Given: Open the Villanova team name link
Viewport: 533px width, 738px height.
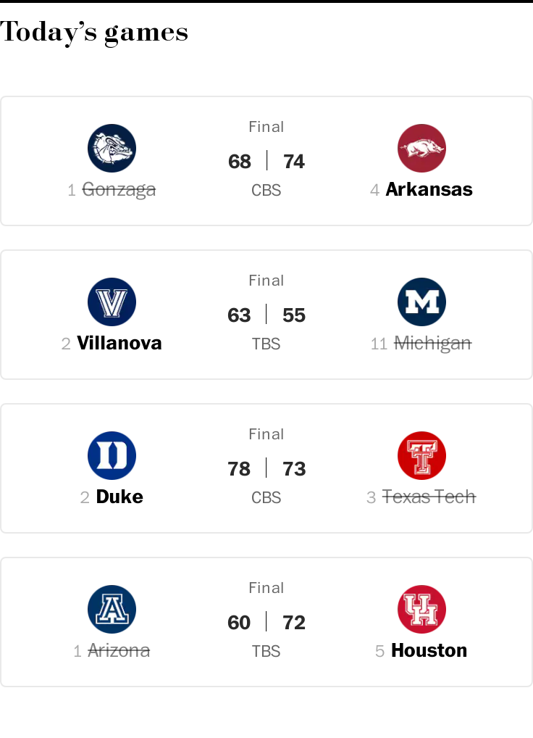Looking at the screenshot, I should coord(119,343).
